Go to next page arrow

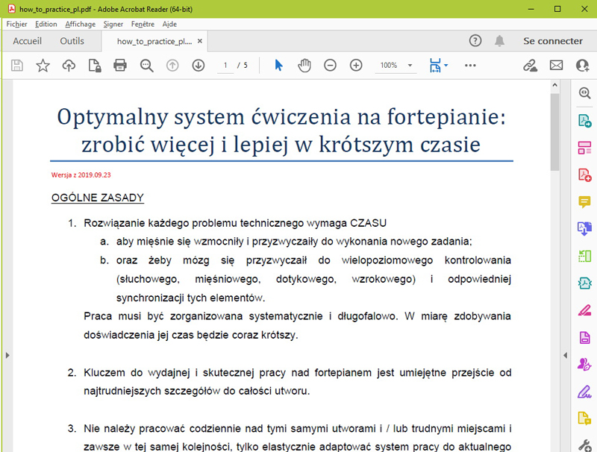pyautogui.click(x=198, y=66)
